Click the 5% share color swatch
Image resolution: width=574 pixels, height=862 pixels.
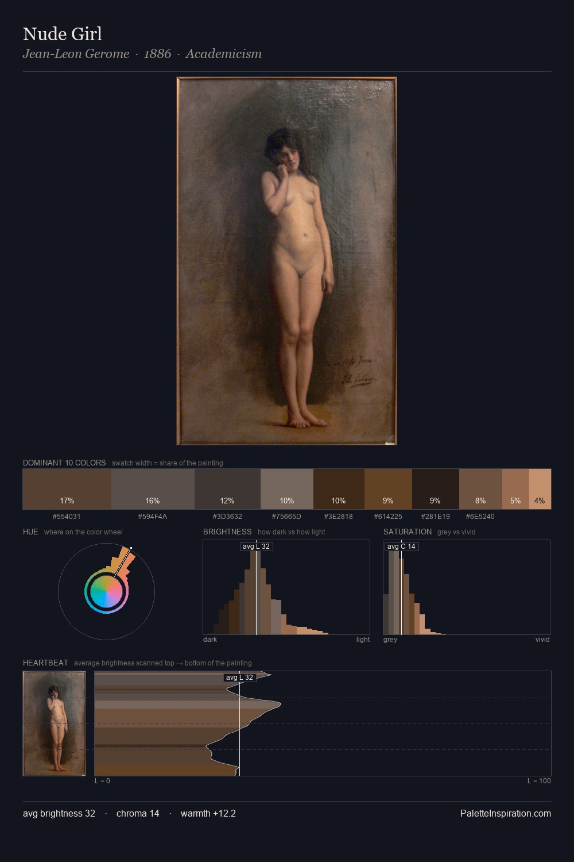coord(515,489)
